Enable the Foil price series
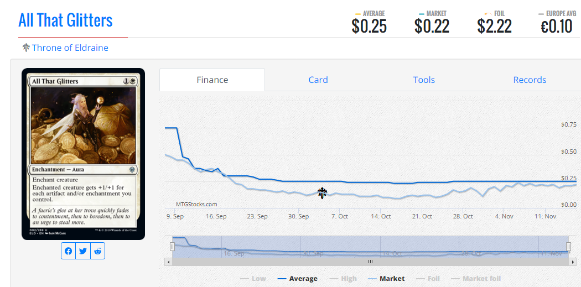Viewport: 581px width, 287px height. (x=428, y=279)
